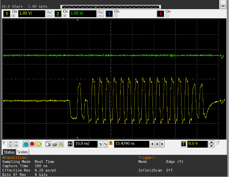Disable channel 2 On checkbox
This screenshot has height=177, width=229.
tap(65, 15)
